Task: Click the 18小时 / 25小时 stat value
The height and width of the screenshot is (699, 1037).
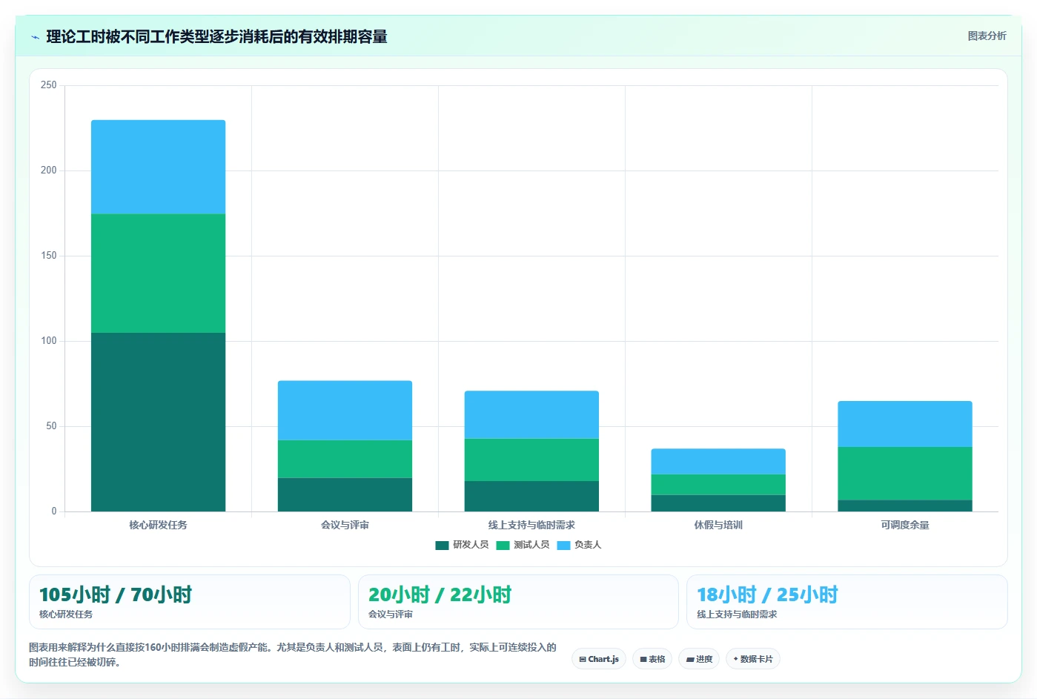Action: tap(767, 594)
